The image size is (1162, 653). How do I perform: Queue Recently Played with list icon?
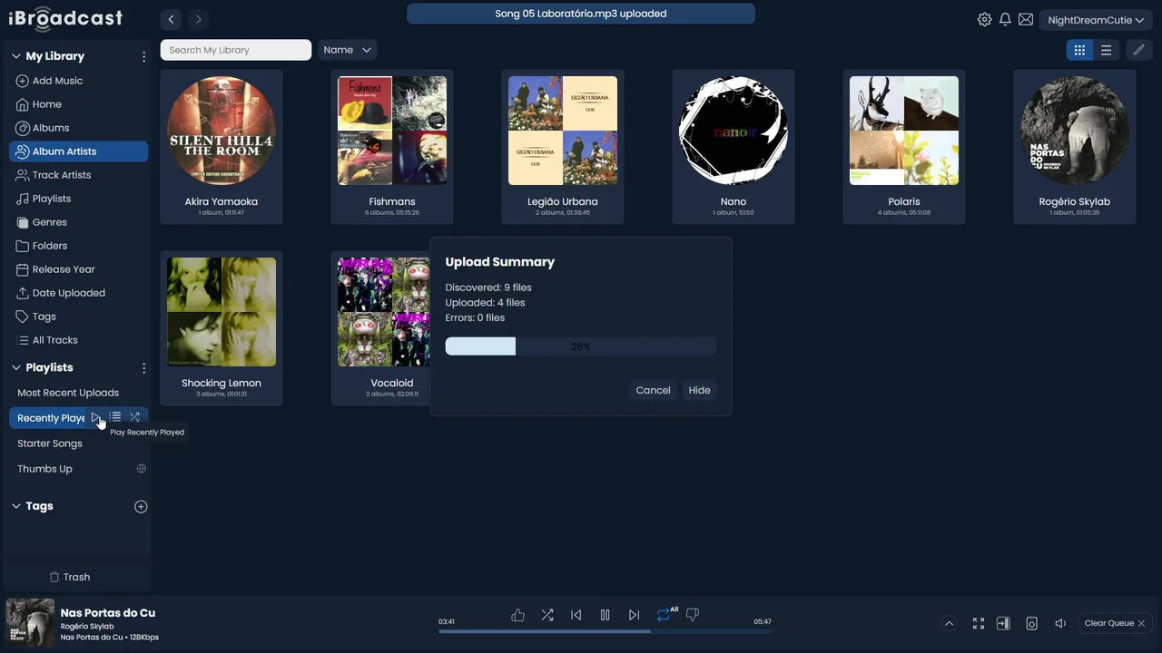pos(115,417)
